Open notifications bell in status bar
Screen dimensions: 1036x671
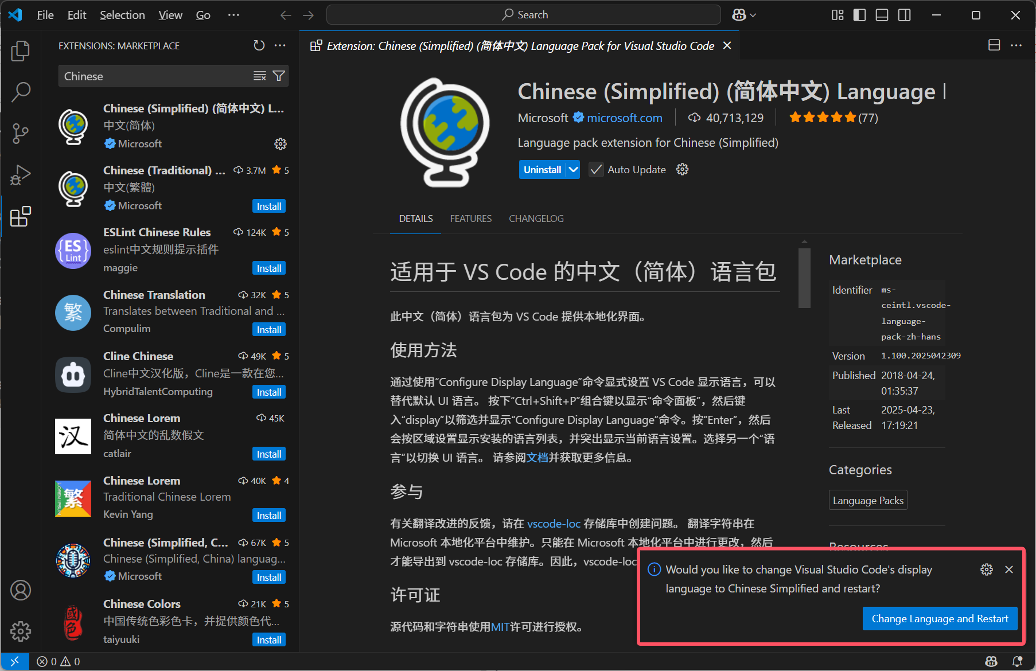pyautogui.click(x=1017, y=661)
